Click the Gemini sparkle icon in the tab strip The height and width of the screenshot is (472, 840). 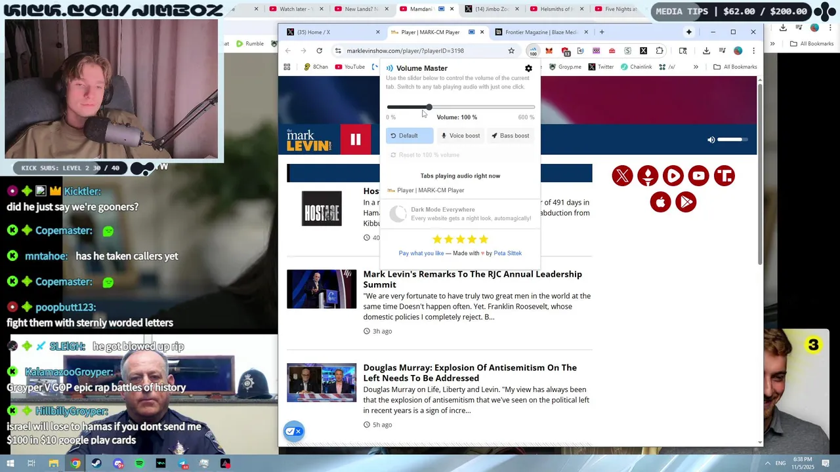689,32
